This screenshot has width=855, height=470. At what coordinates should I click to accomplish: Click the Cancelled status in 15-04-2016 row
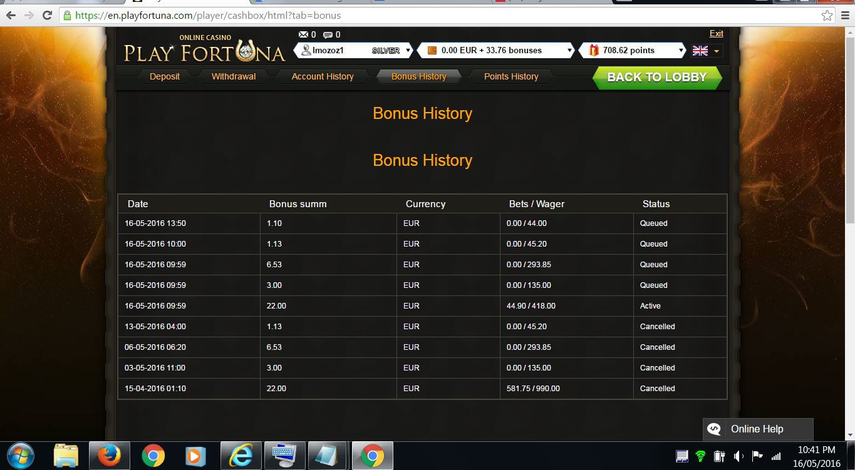[x=657, y=389]
